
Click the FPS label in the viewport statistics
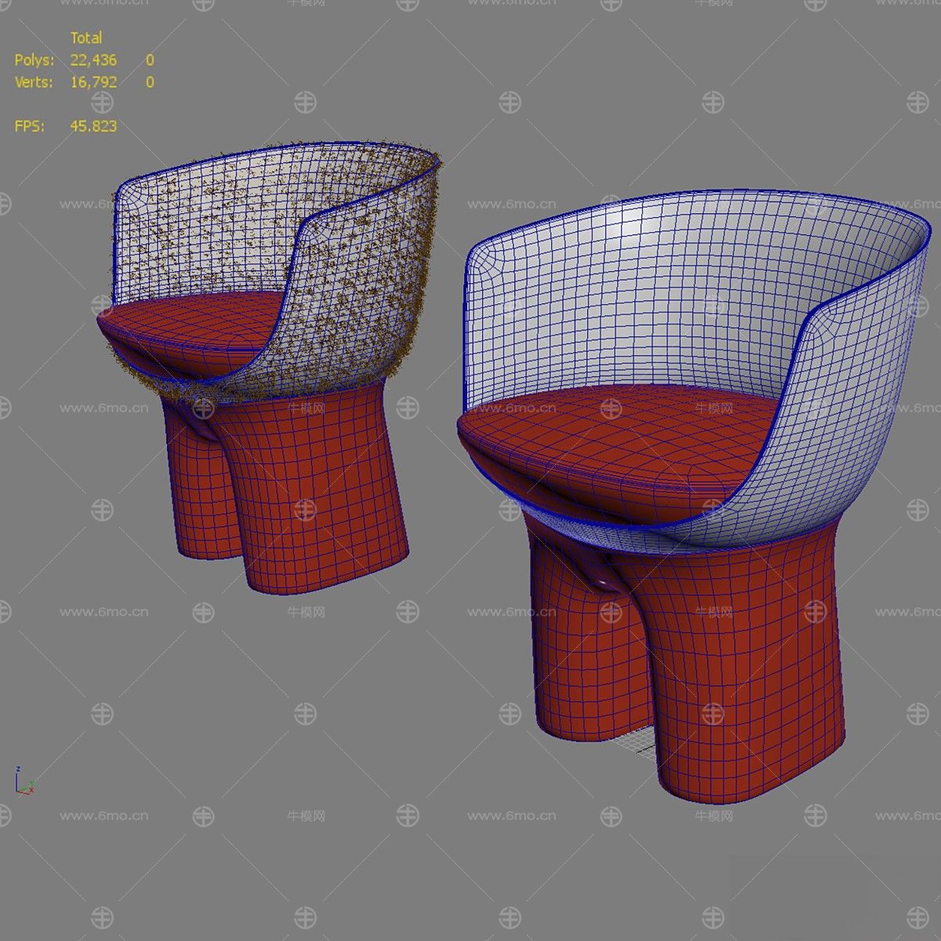(x=30, y=126)
